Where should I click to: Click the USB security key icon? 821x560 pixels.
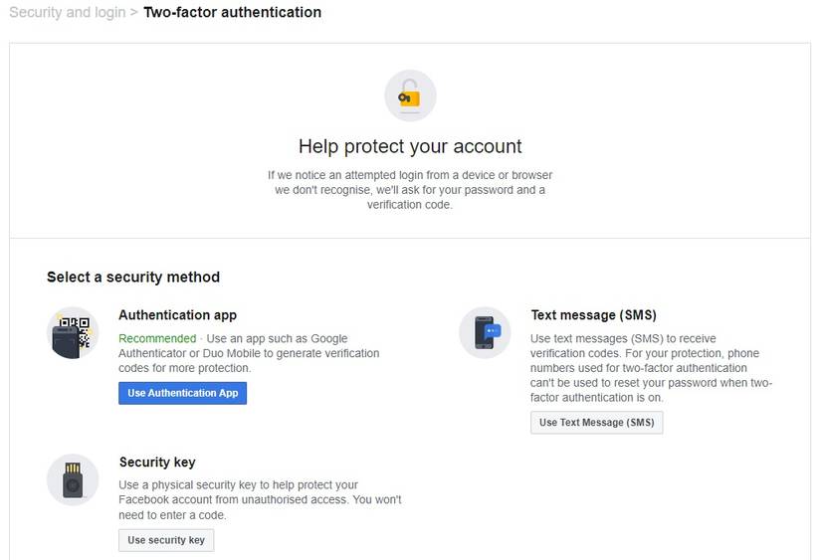pyautogui.click(x=73, y=479)
